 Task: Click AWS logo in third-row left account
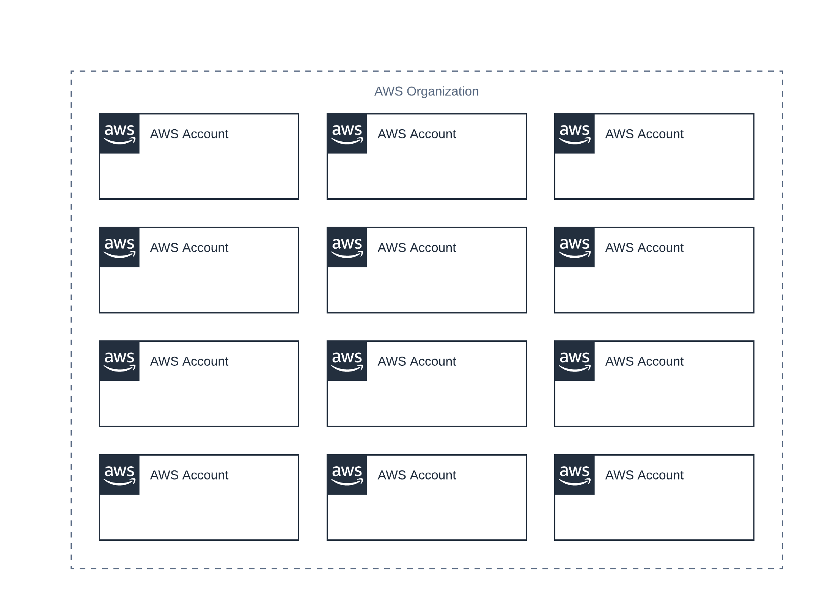click(119, 361)
